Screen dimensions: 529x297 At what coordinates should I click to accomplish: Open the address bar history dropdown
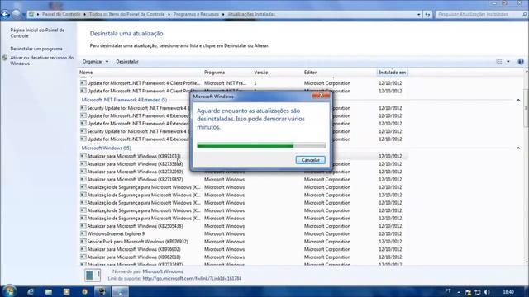(x=419, y=15)
